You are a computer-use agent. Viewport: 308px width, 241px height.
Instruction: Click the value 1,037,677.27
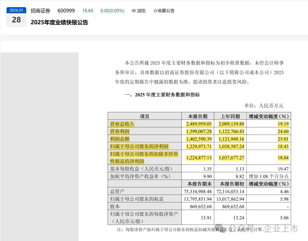tap(231, 158)
